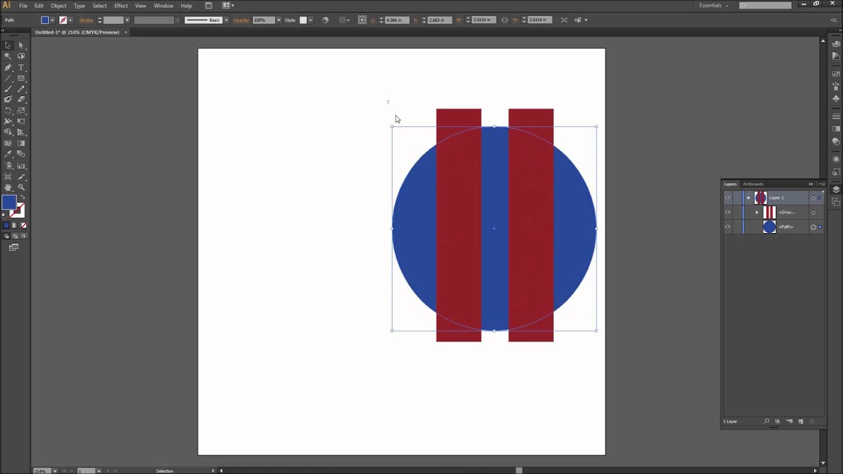The height and width of the screenshot is (474, 843).
Task: Toggle constrain width and height proportions link
Action: (504, 20)
